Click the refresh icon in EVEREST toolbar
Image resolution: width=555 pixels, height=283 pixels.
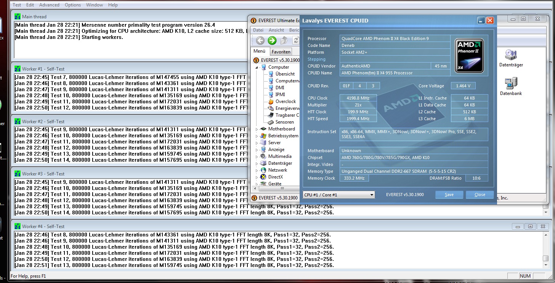(x=295, y=40)
